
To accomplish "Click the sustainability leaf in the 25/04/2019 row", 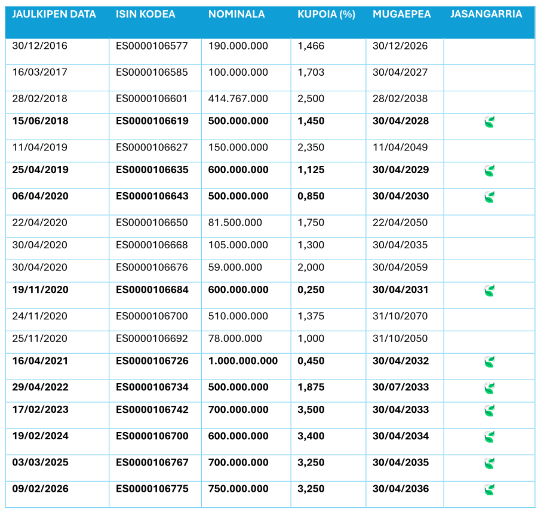I will pos(489,172).
